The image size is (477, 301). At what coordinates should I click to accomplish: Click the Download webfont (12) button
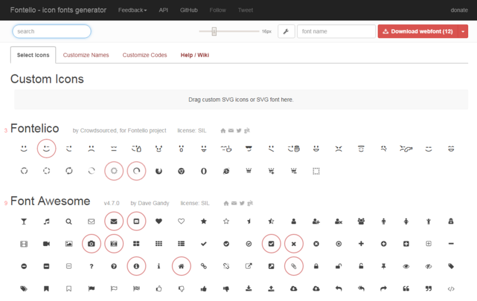click(x=417, y=32)
